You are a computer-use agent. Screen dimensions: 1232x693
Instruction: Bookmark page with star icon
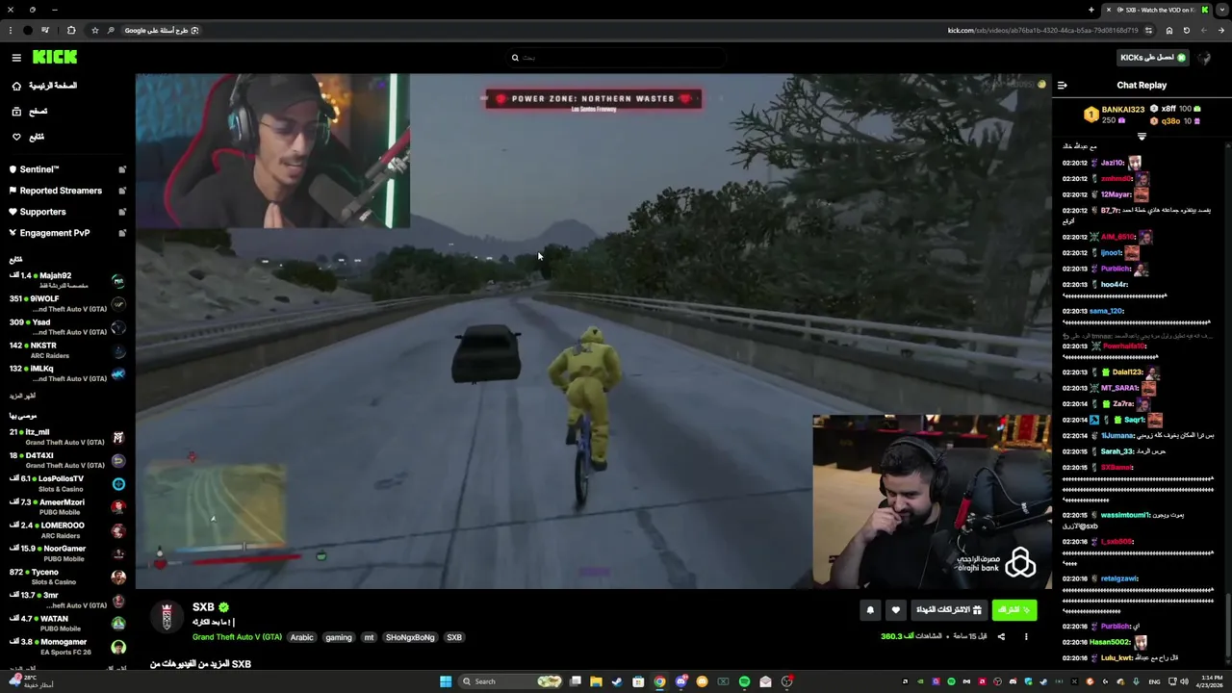point(94,30)
